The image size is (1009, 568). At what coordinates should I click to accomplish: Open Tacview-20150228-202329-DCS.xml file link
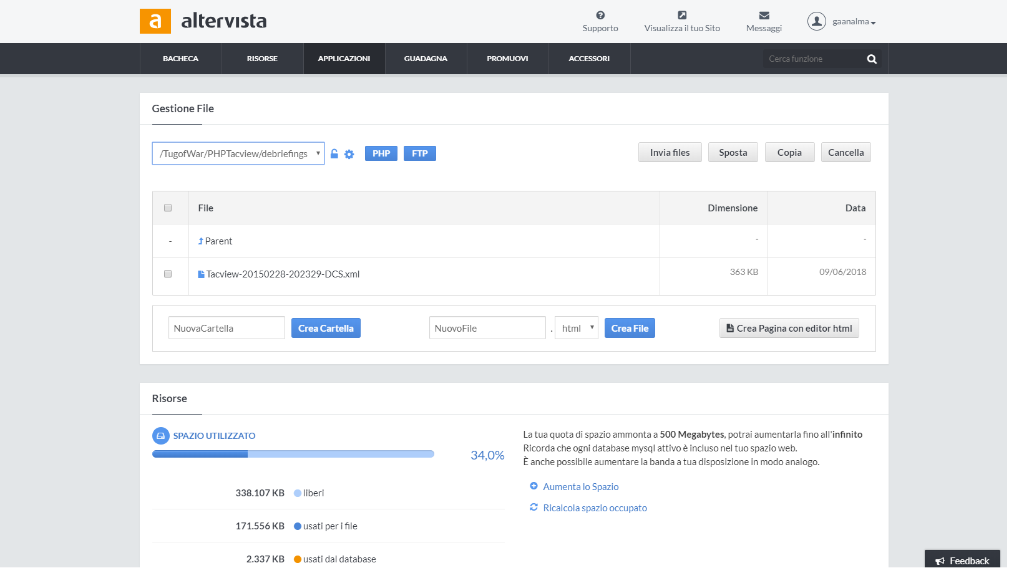(283, 274)
